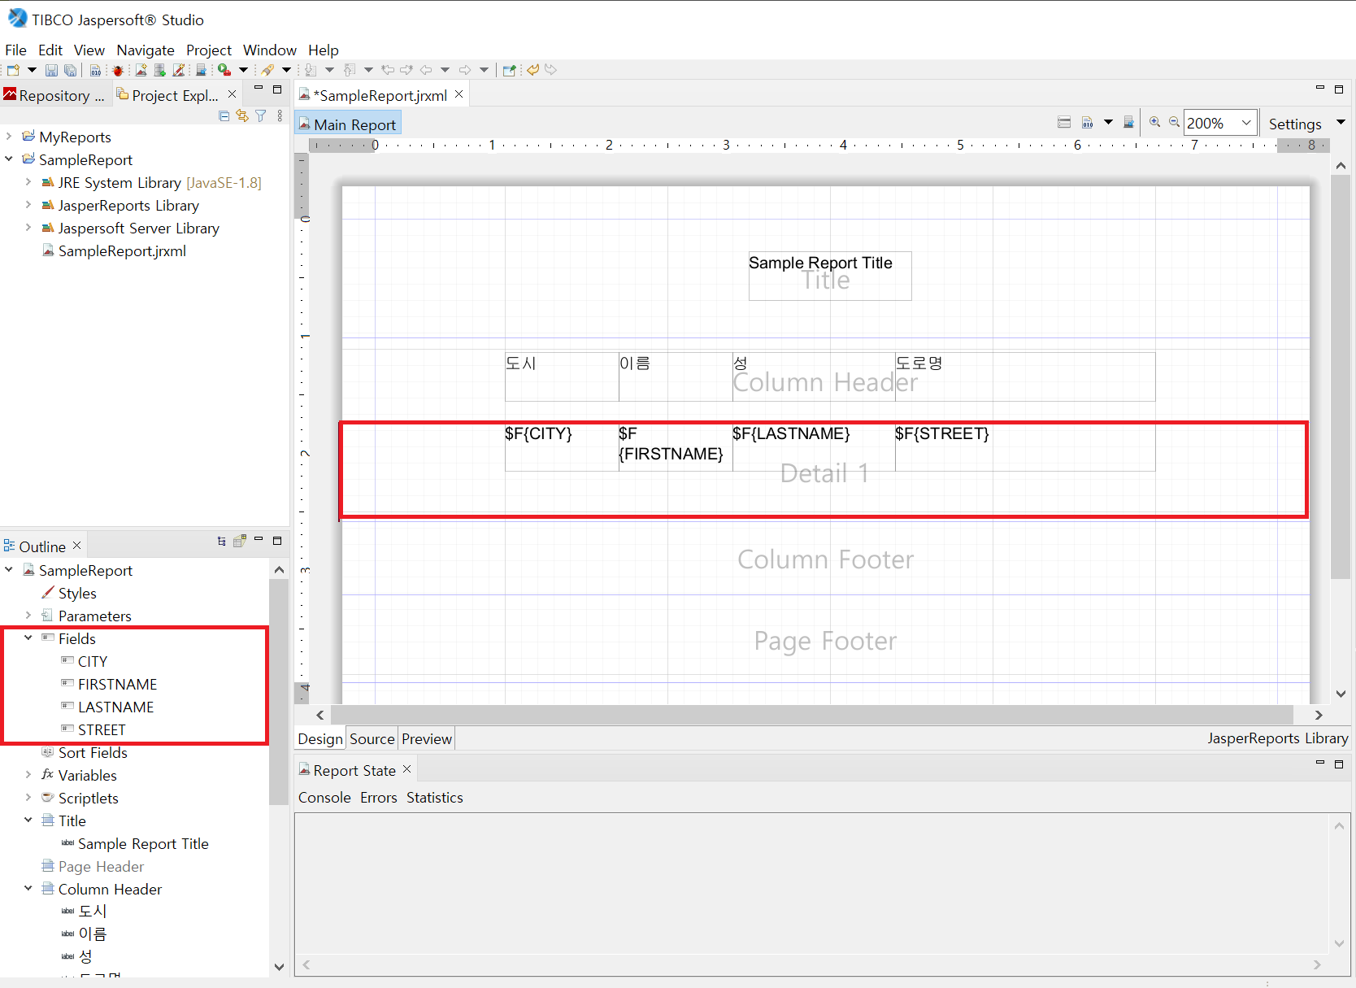Click publish report icon in editor toolbar
Screen dimensions: 1356x988
(1128, 123)
